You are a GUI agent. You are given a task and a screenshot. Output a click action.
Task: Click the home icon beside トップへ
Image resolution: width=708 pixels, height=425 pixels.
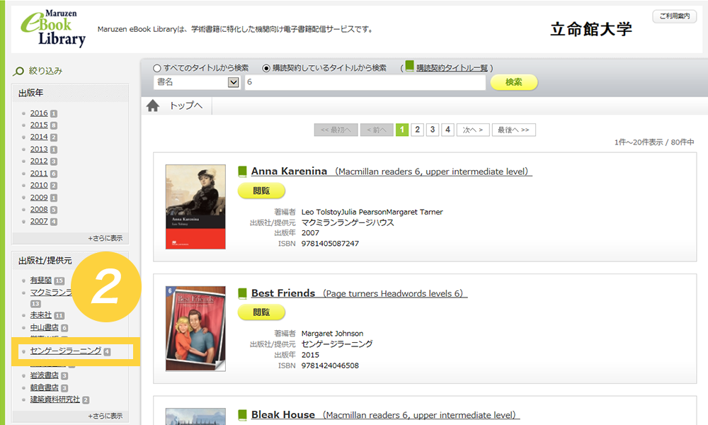point(153,106)
